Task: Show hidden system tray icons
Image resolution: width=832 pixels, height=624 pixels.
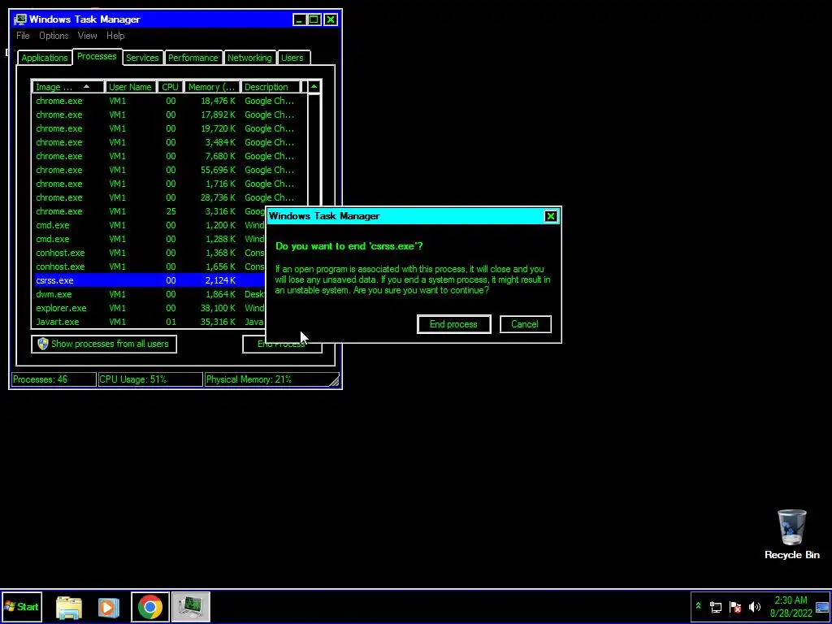Action: coord(698,606)
